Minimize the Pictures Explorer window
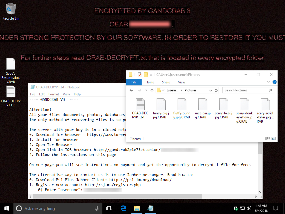The width and height of the screenshot is (285, 214). (246, 75)
